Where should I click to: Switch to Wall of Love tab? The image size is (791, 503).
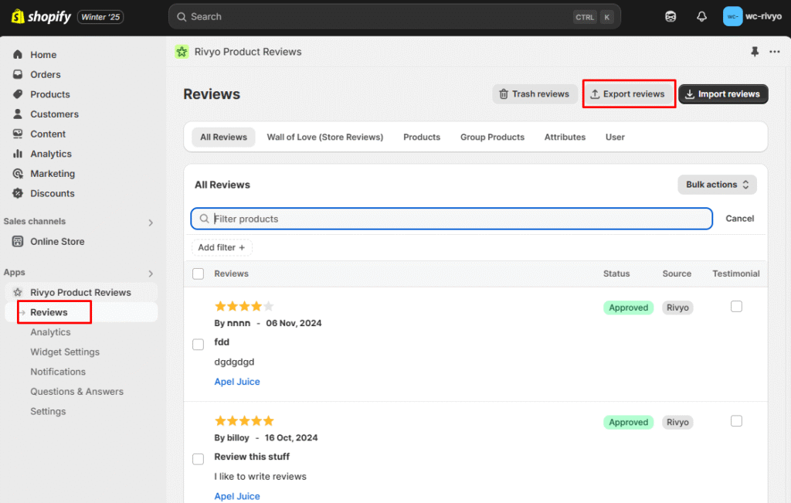coord(324,137)
